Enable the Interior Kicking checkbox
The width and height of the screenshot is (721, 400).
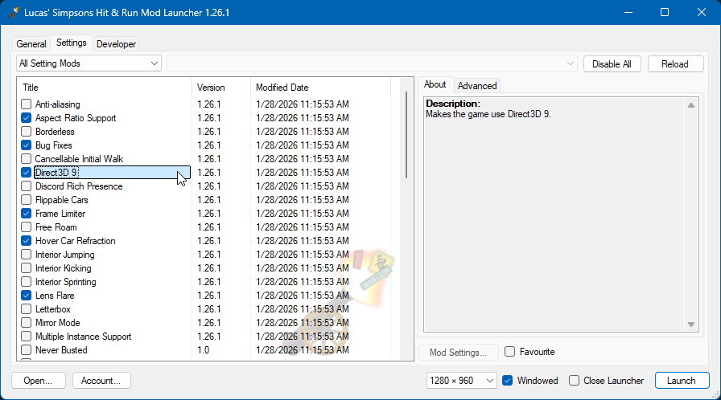(x=27, y=268)
